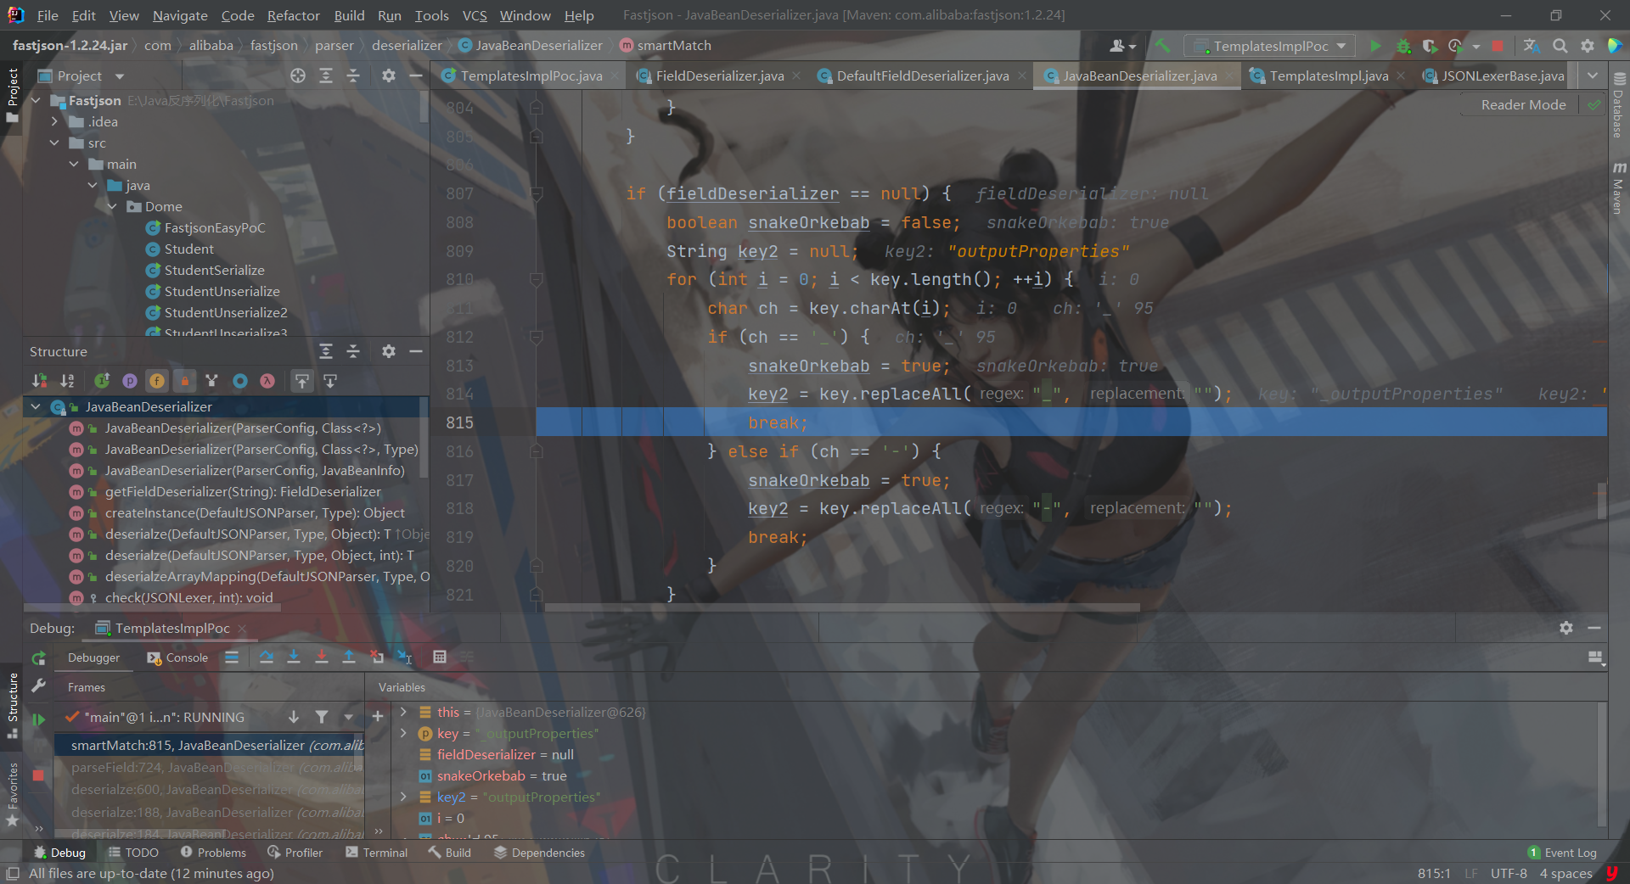Switch to TemplatesImplPoc.java editor tab
This screenshot has width=1630, height=884.
click(531, 76)
